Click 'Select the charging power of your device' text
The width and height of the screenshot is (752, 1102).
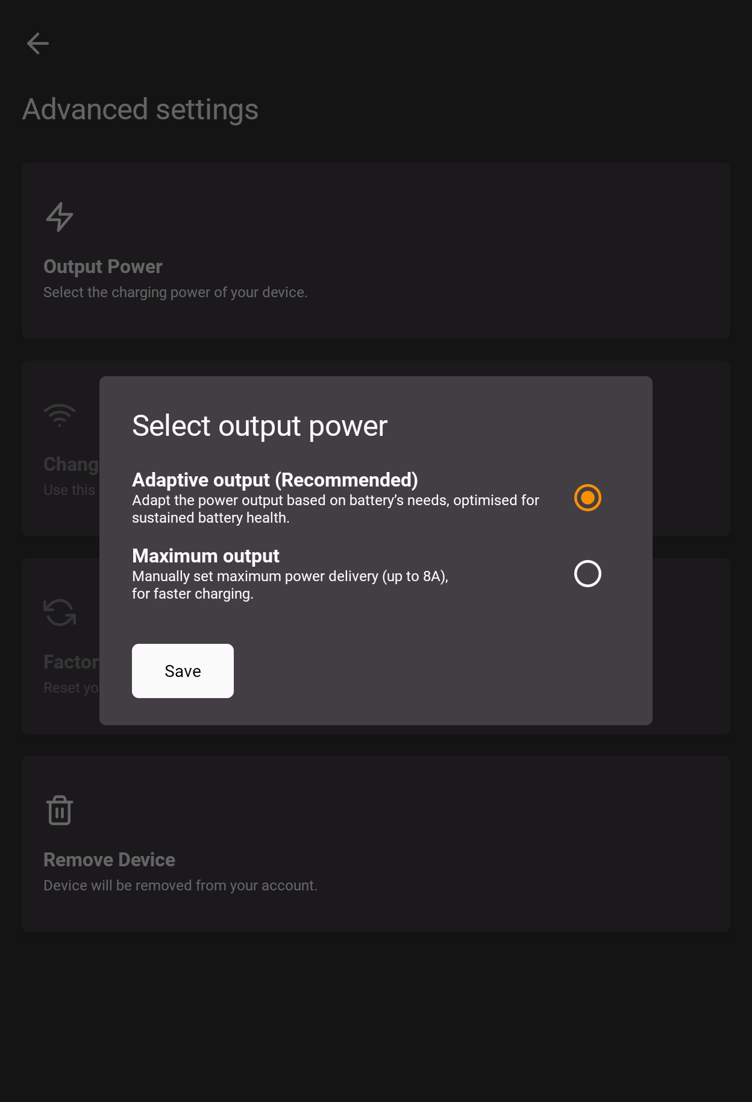[x=175, y=292]
